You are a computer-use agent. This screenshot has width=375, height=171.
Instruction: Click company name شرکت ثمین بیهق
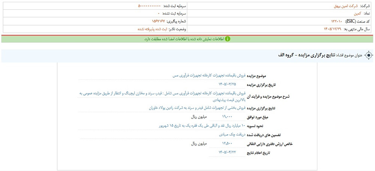[346, 6]
